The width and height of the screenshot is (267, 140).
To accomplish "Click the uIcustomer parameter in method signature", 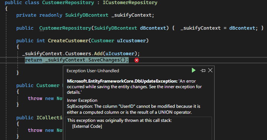I will pyautogui.click(x=131, y=41).
